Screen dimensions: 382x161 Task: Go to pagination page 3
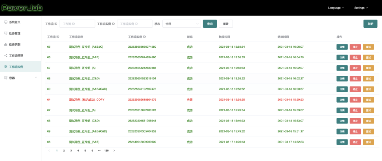coord(71,151)
